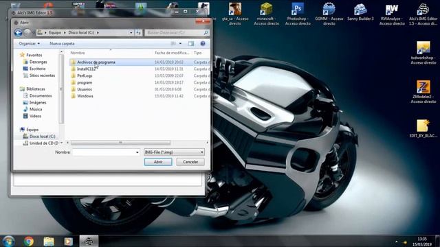Image resolution: width=440 pixels, height=247 pixels.
Task: Click the navigation pane vertical scrollbar
Action: pos(61,89)
